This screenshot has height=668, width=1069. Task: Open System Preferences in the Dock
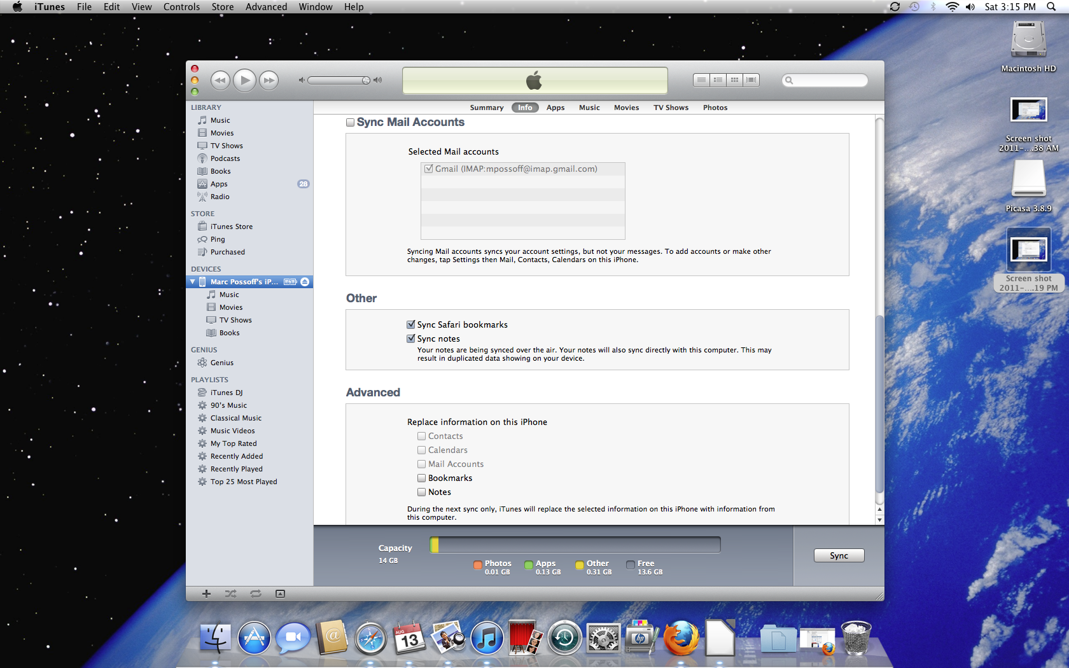[603, 638]
